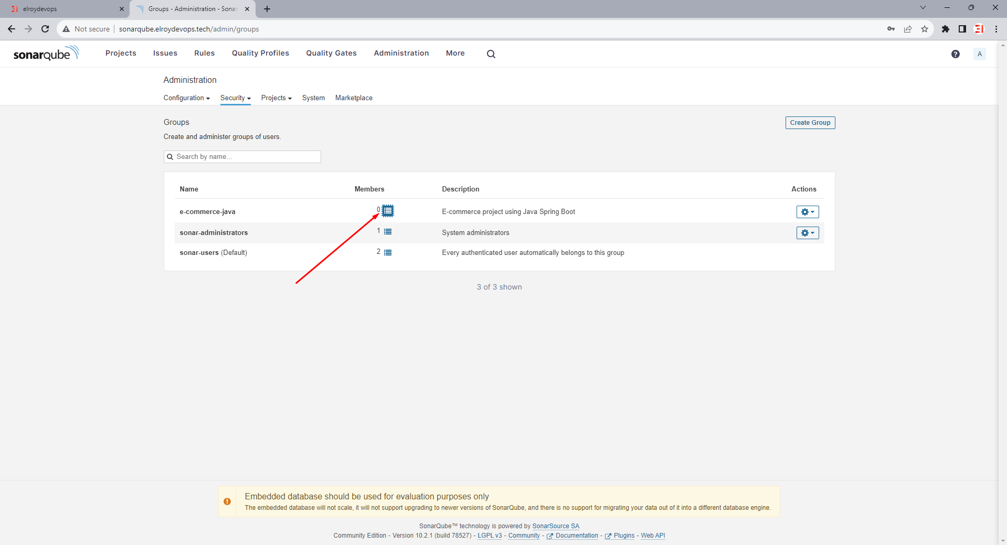1007x545 pixels.
Task: Switch to the elroydevops tab
Action: [x=64, y=9]
